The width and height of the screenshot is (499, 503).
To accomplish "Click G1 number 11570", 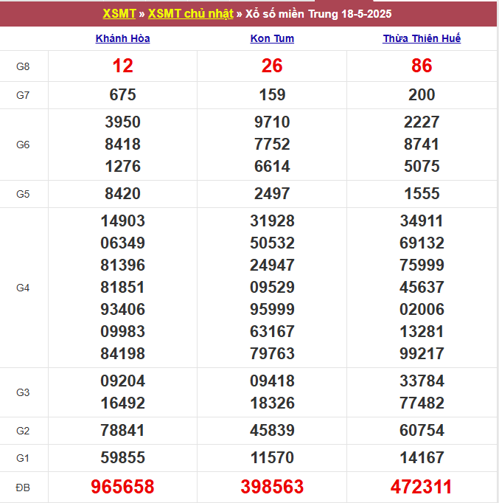I will [272, 458].
